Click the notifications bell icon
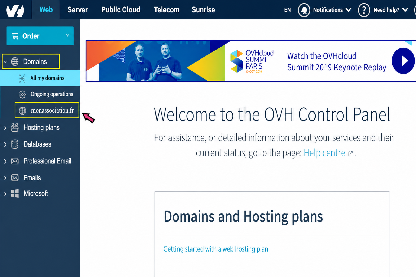Screen dimensions: 416x277 pyautogui.click(x=304, y=10)
